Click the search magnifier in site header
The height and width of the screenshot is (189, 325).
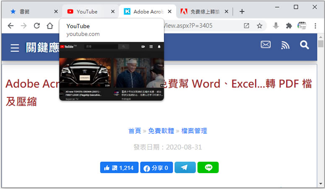(x=304, y=45)
